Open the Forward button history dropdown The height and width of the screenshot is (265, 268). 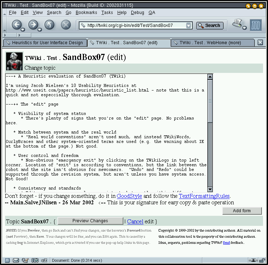pyautogui.click(x=39, y=30)
